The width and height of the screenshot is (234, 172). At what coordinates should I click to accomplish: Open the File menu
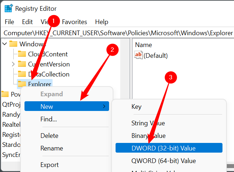[9, 22]
